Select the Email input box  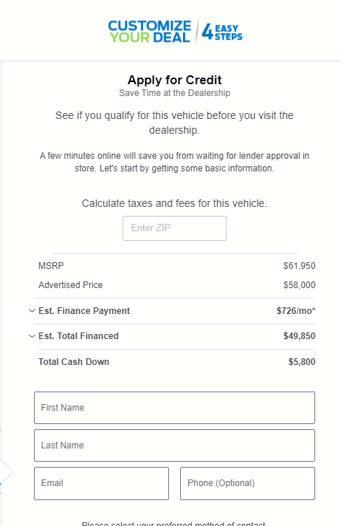click(x=101, y=483)
